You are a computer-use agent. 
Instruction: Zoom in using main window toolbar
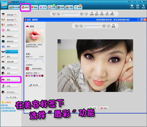(x=53, y=14)
